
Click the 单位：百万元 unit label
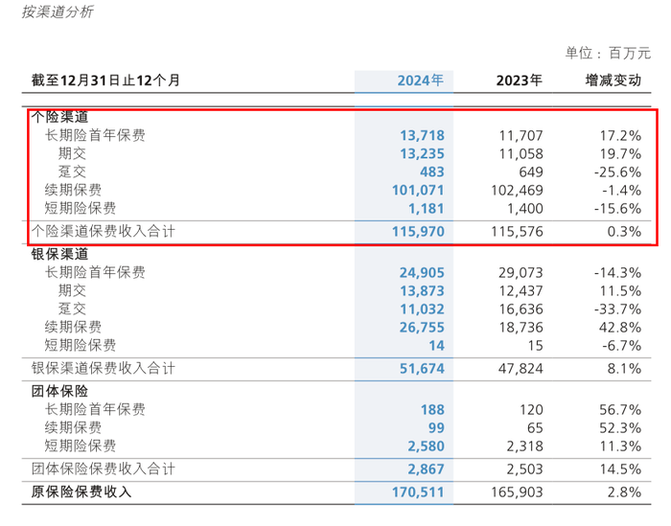[x=610, y=53]
